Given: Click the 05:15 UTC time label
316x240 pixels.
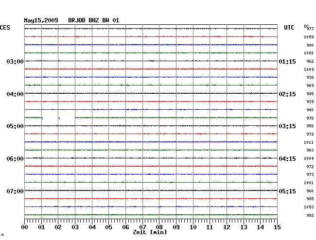Looking at the screenshot, I should tap(287, 191).
